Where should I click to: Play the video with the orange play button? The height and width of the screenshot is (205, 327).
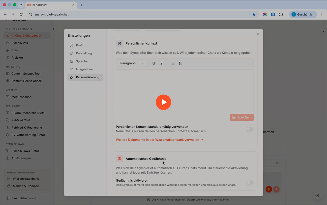(x=164, y=102)
